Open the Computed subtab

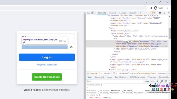coord(99,77)
